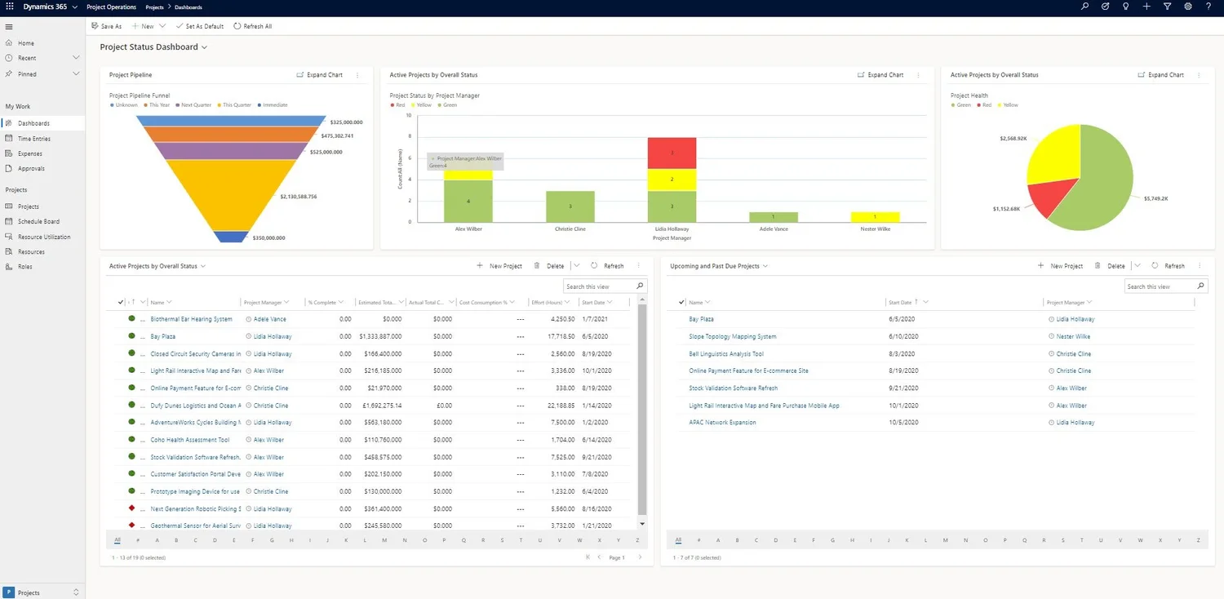This screenshot has height=599, width=1224.
Task: Toggle select-all checkmark in Upcoming Projects grid
Action: pyautogui.click(x=682, y=302)
